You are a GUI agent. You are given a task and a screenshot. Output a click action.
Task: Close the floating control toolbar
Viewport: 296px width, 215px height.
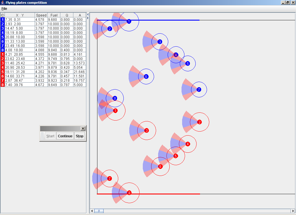tap(83, 129)
